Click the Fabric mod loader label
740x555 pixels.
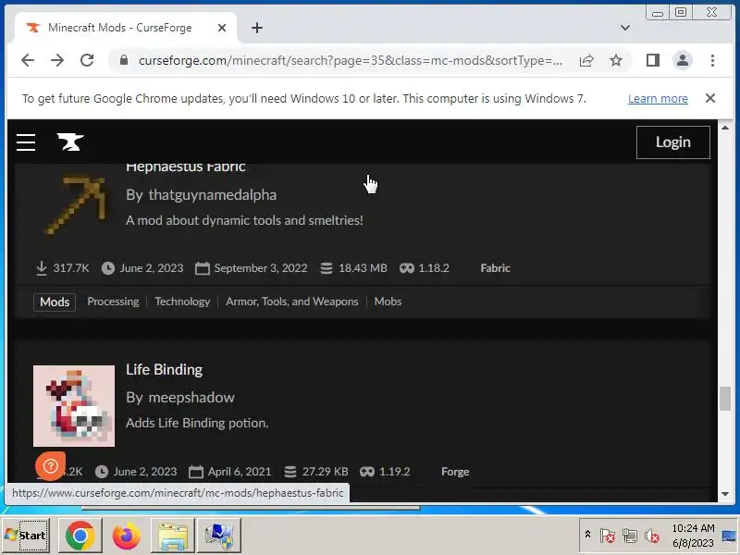pyautogui.click(x=495, y=268)
